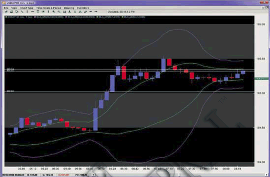Click the small arrow in status bar
This screenshot has width=270, height=177.
tap(93, 175)
